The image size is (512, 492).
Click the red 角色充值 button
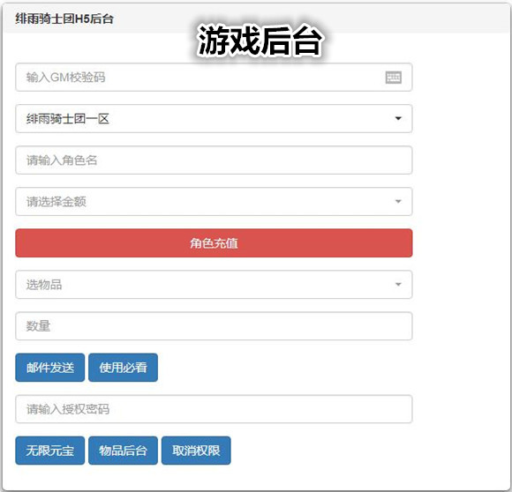click(x=214, y=242)
